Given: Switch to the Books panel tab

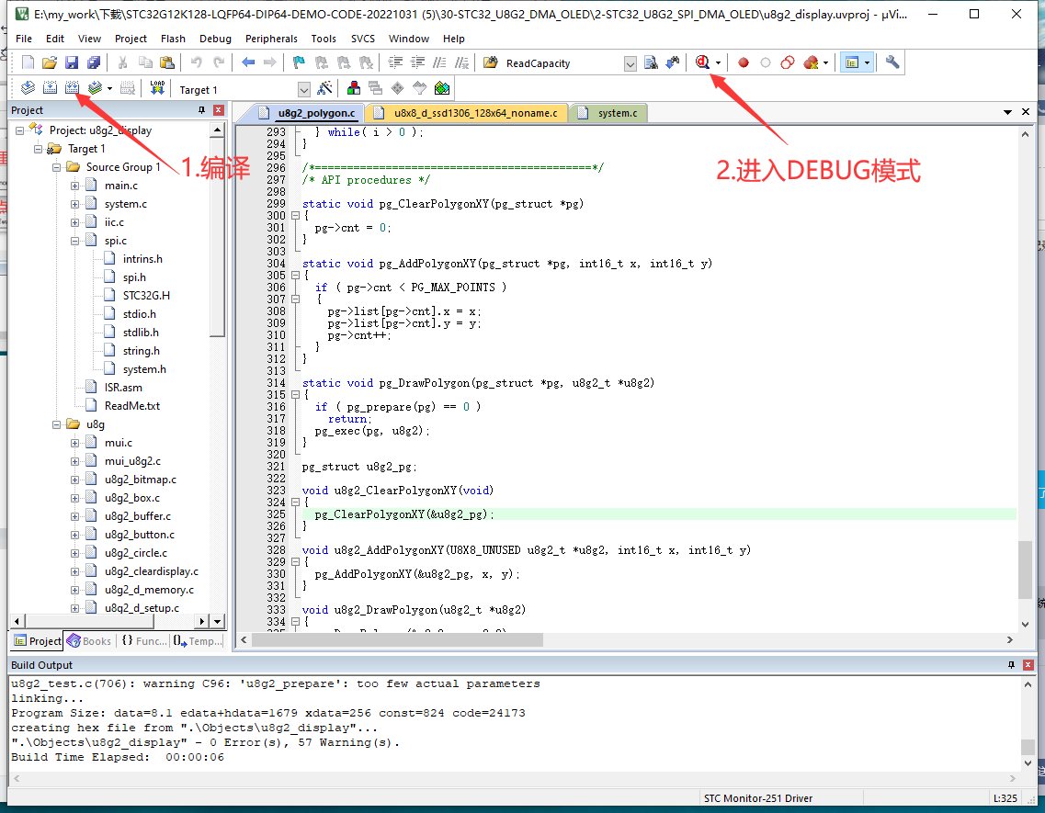Looking at the screenshot, I should coord(89,641).
